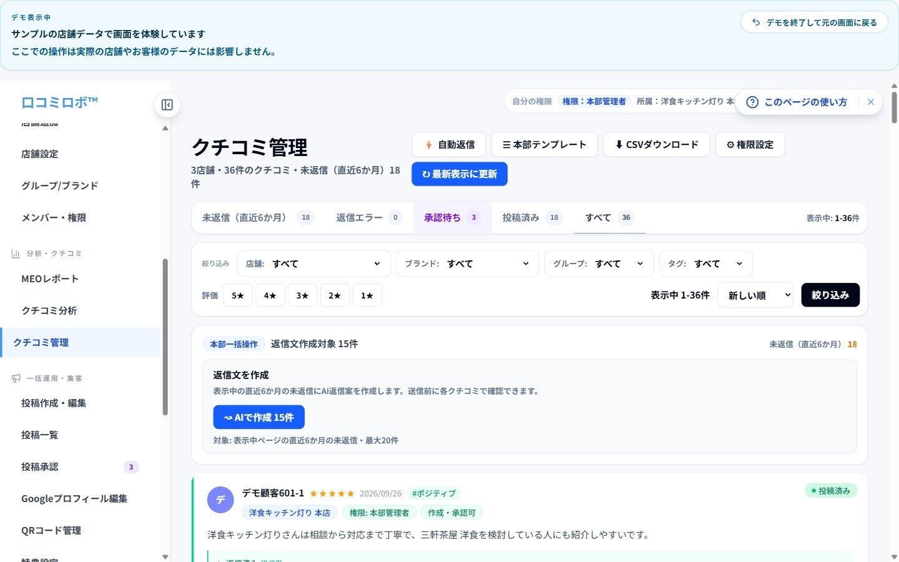Open the question mark help icon
This screenshot has height=562, width=899.
[752, 102]
